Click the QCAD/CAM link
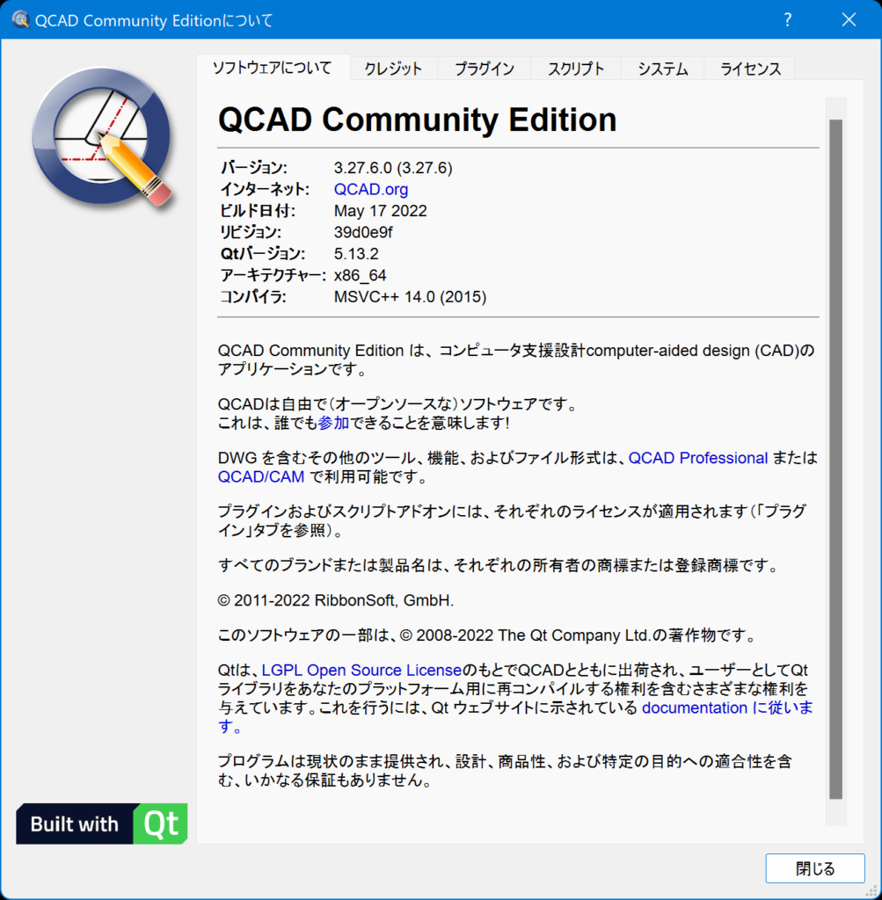Screen dimensions: 882x900 [261, 477]
